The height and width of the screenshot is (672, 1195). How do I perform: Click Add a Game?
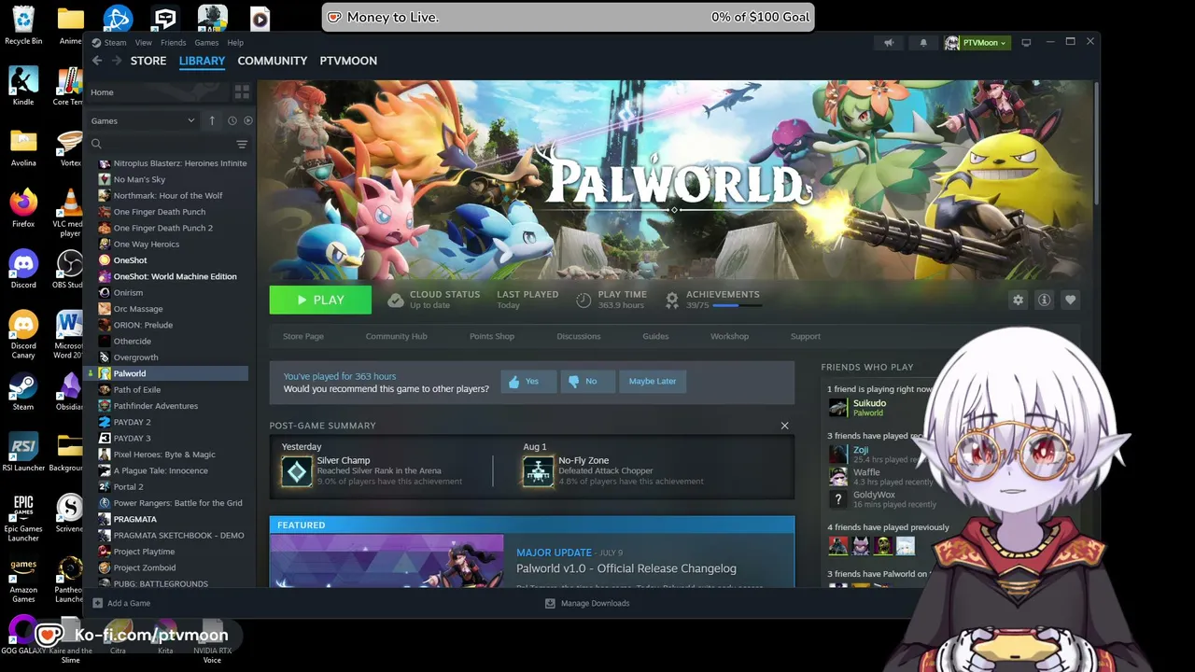point(121,603)
